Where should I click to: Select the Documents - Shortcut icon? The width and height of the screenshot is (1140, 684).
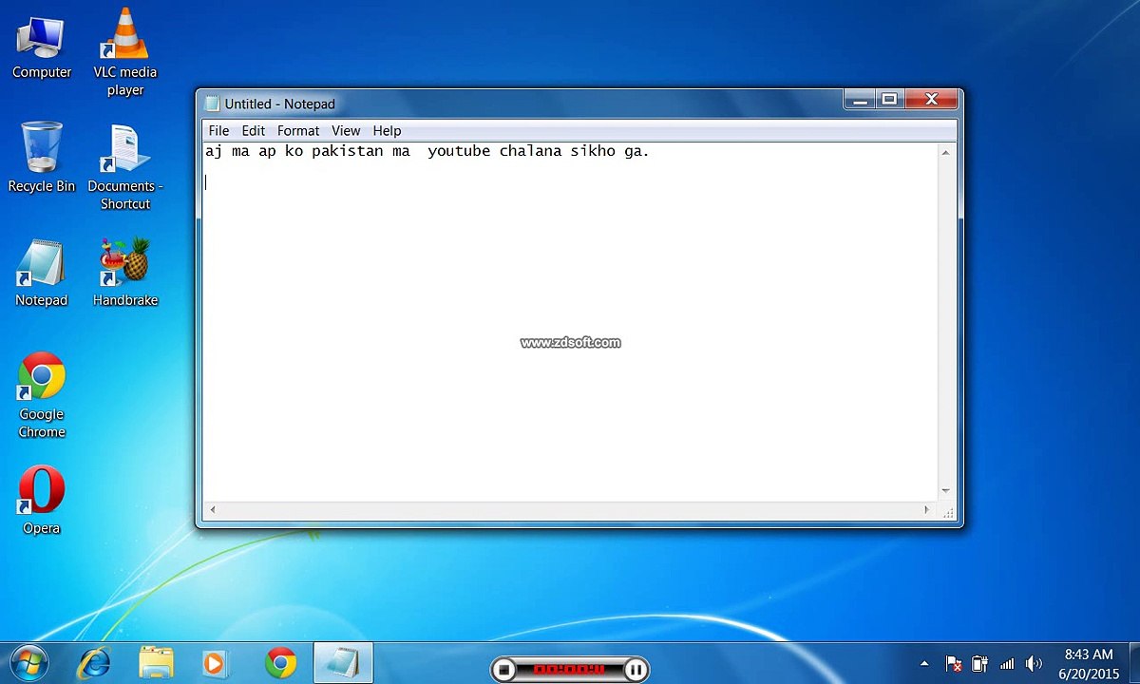(x=124, y=167)
